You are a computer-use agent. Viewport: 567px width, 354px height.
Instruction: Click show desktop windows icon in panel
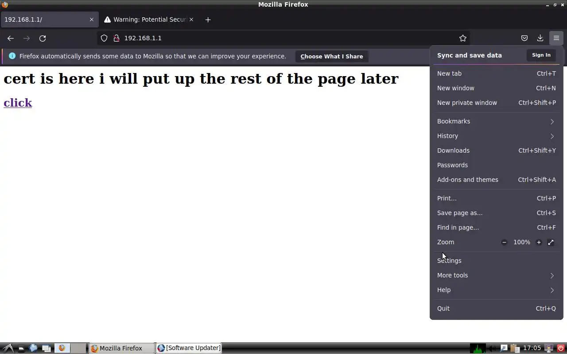[x=46, y=348]
